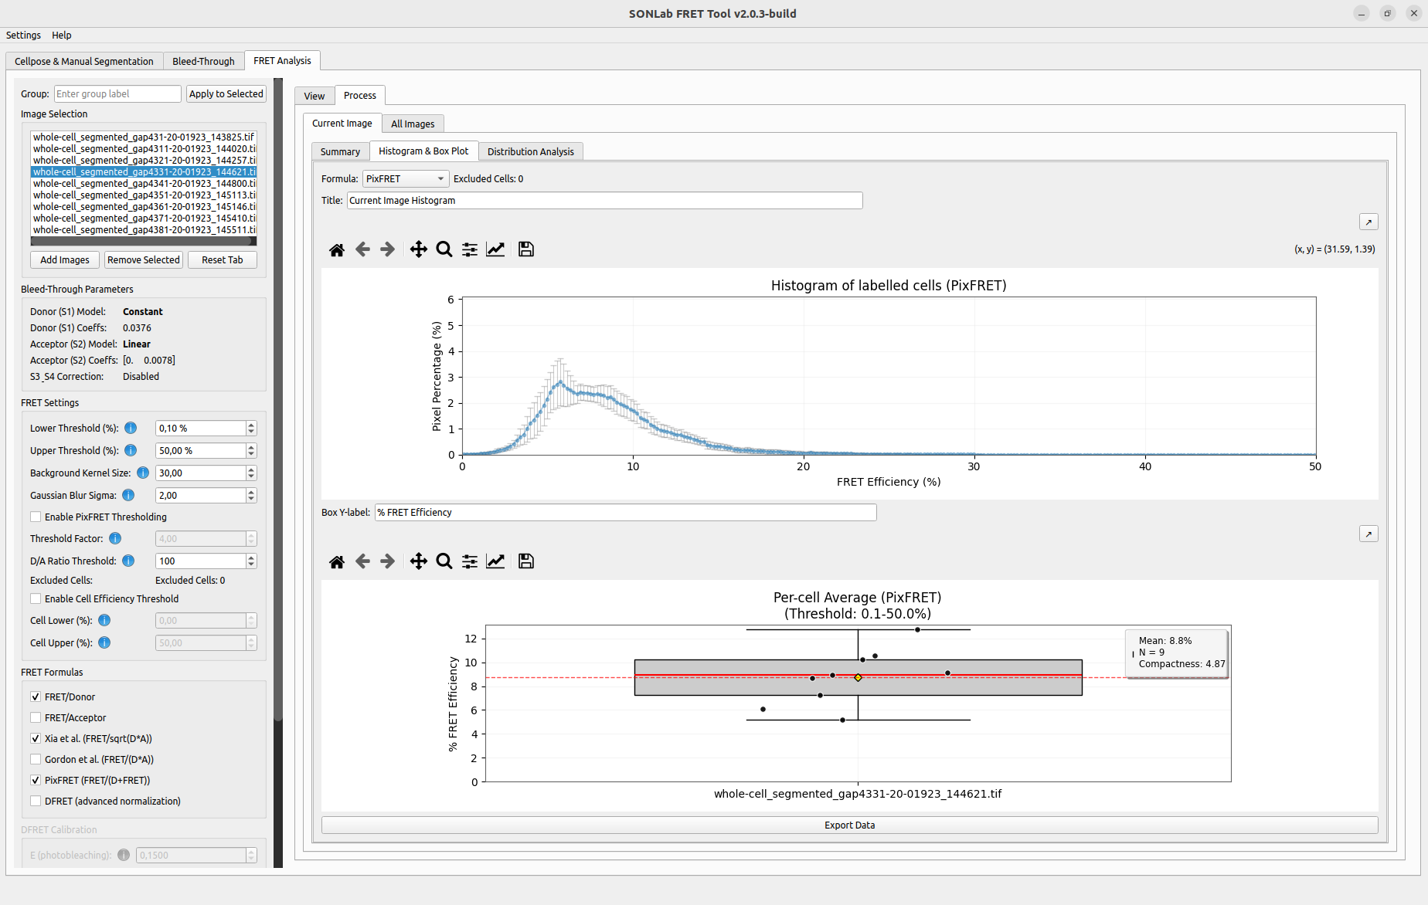Switch to All Images tab
The image size is (1428, 905).
[413, 124]
